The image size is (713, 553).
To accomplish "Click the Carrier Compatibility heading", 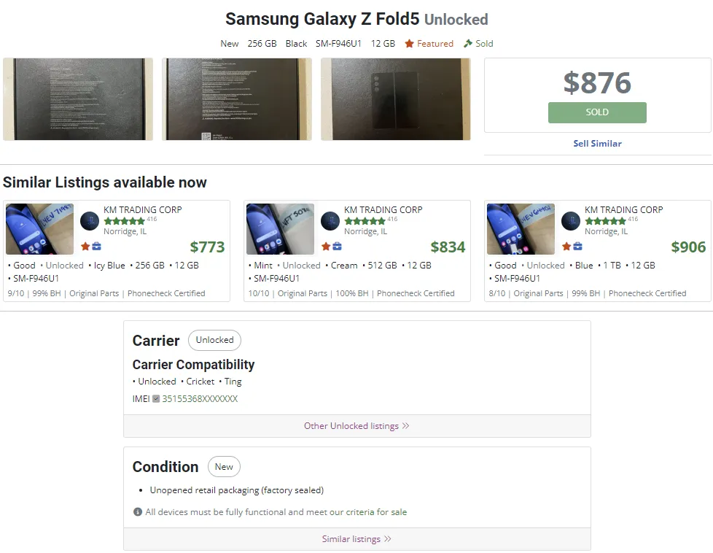I will tap(193, 364).
